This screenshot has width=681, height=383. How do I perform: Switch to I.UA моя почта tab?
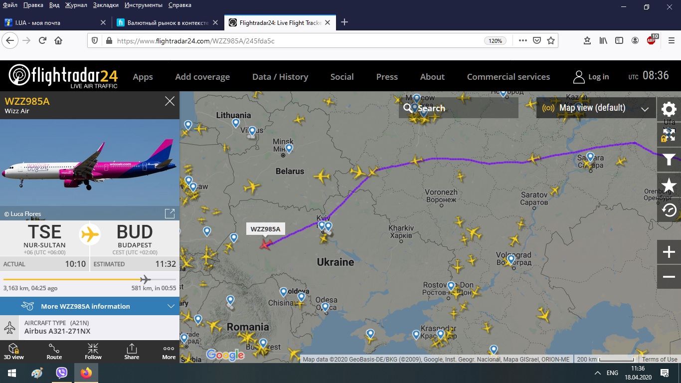[x=56, y=22]
